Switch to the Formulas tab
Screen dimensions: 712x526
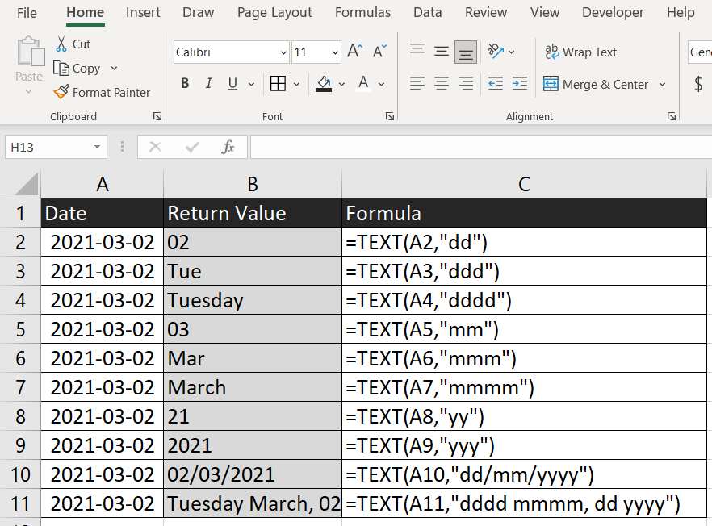362,12
